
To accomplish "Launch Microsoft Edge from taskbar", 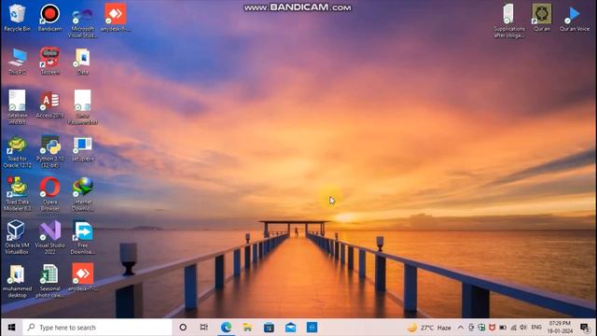I will (x=226, y=328).
